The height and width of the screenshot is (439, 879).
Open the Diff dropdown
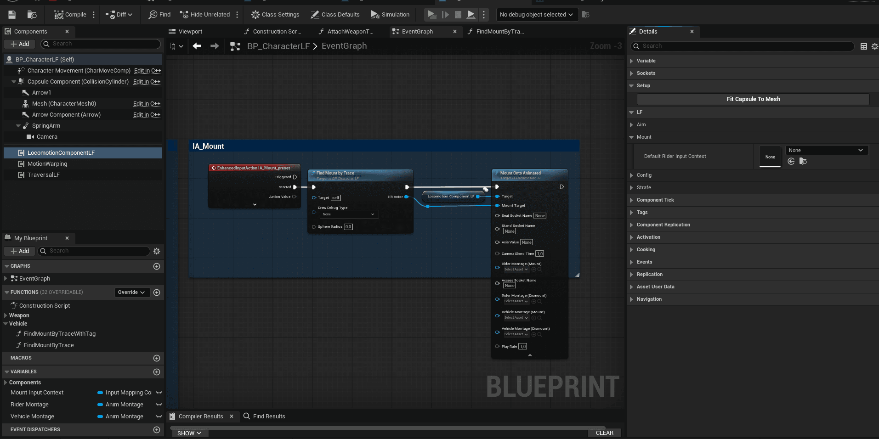click(119, 15)
